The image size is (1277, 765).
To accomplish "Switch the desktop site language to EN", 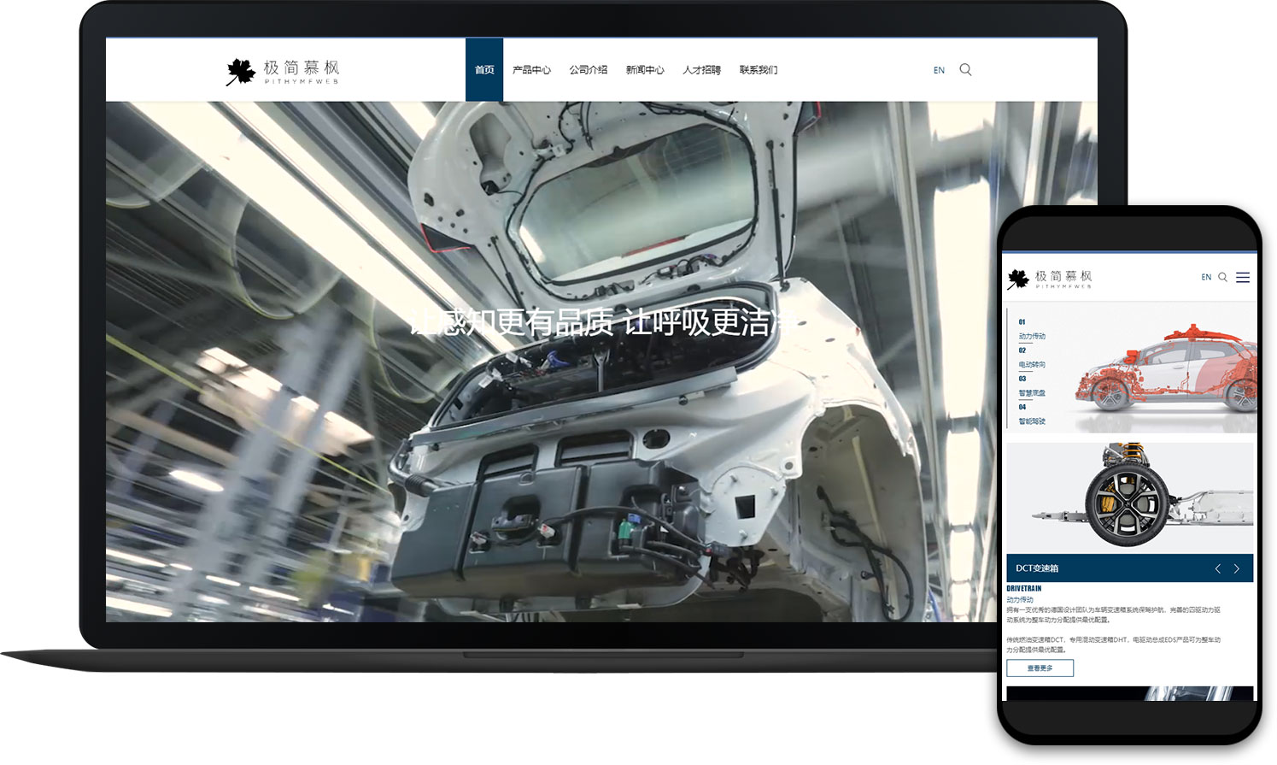I will click(x=939, y=70).
